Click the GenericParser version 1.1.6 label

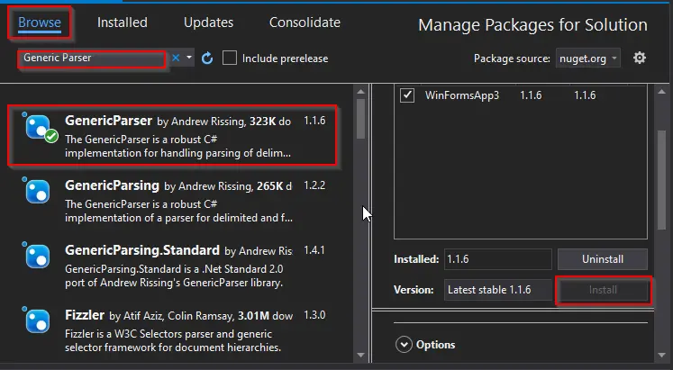pos(314,121)
